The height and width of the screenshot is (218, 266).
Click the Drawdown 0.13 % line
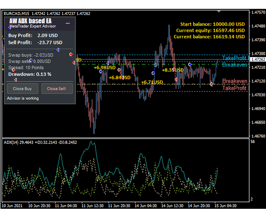[x=30, y=74]
